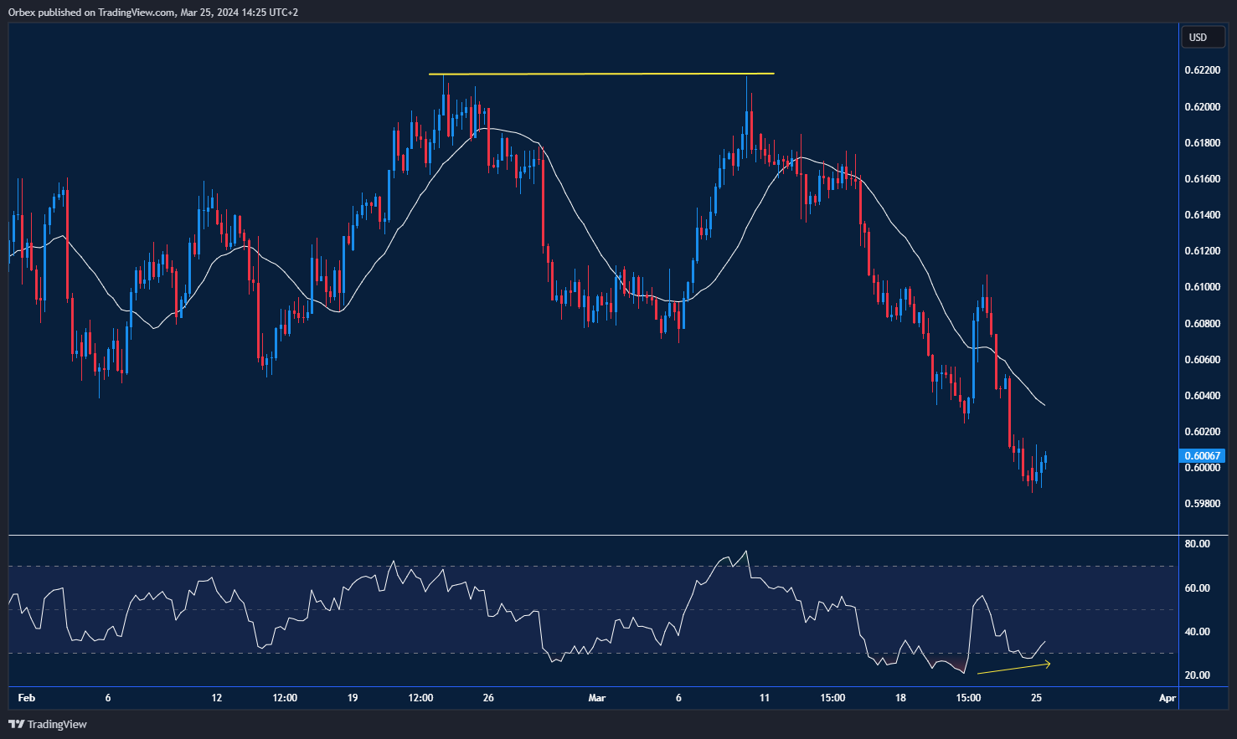Click the 15:00 intraday time label
Screen dimensions: 1237x739
click(832, 696)
